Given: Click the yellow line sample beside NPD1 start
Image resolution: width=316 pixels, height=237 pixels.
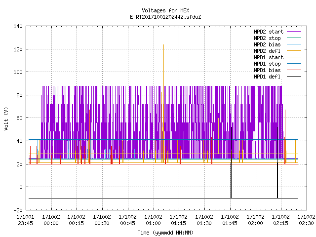Looking at the screenshot, I should 294,57.
